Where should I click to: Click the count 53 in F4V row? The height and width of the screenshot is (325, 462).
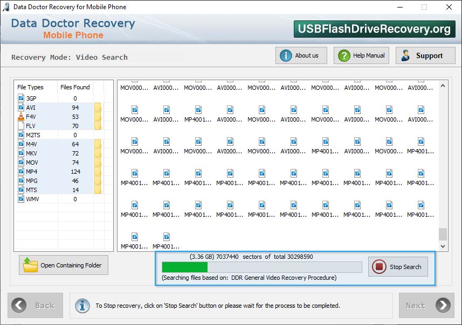pos(75,117)
